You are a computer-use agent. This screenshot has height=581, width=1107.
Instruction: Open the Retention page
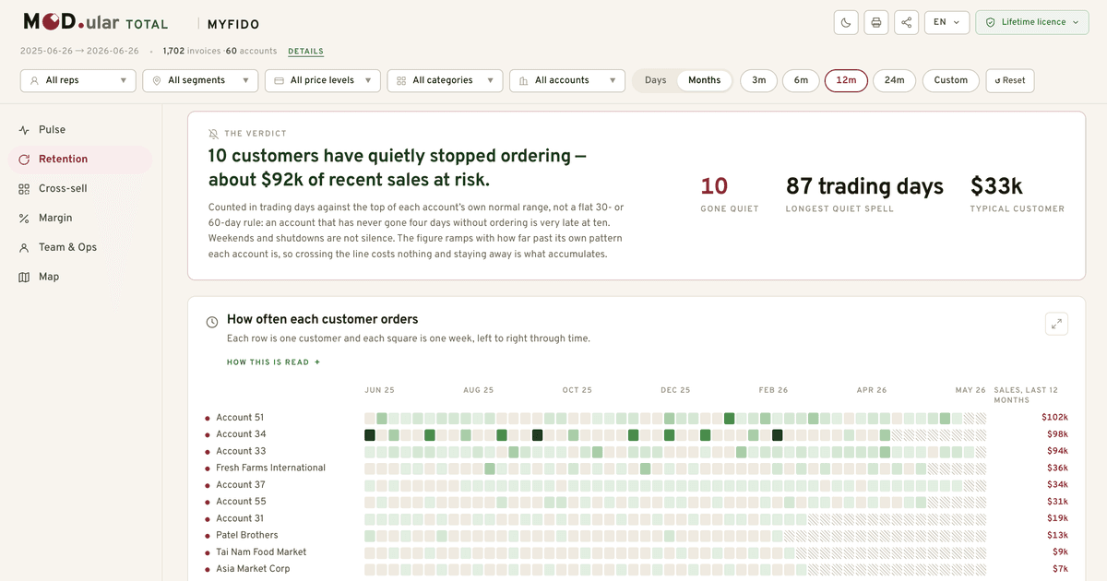coord(80,160)
